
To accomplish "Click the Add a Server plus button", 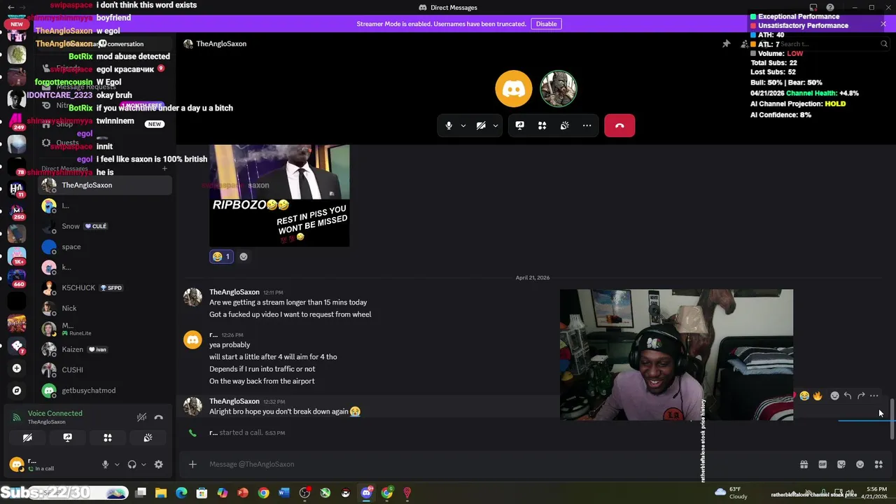I will [17, 368].
